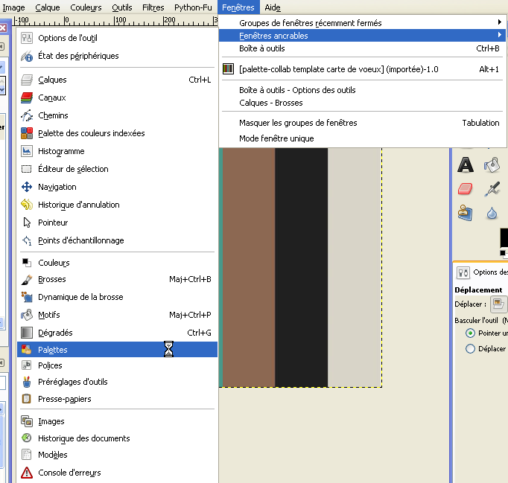The image size is (508, 483).
Task: Click Console d'erreurs warning icon
Action: click(27, 473)
